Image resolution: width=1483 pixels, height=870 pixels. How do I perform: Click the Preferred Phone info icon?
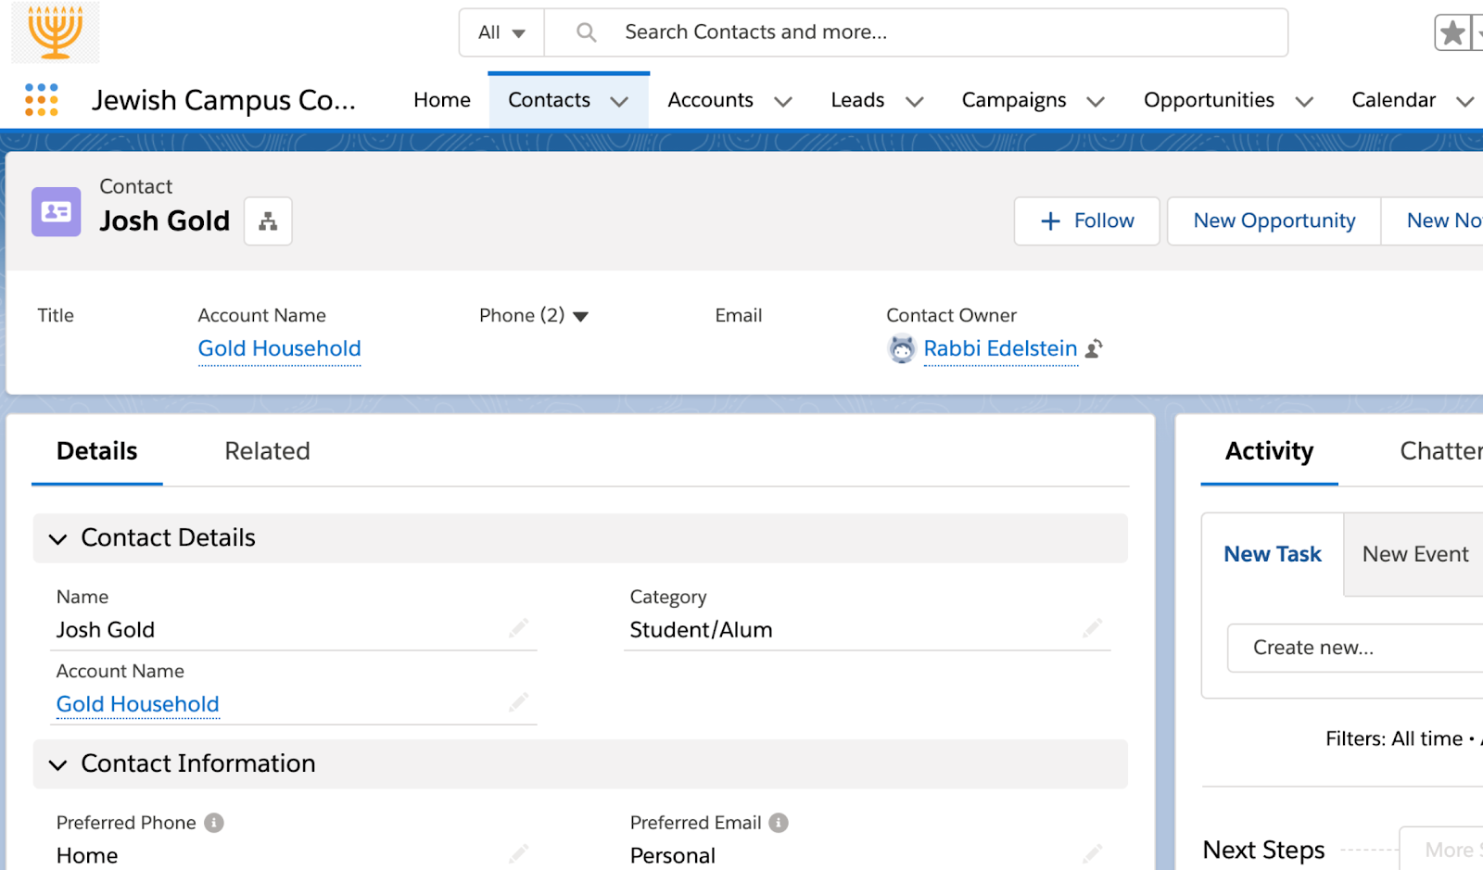click(214, 823)
